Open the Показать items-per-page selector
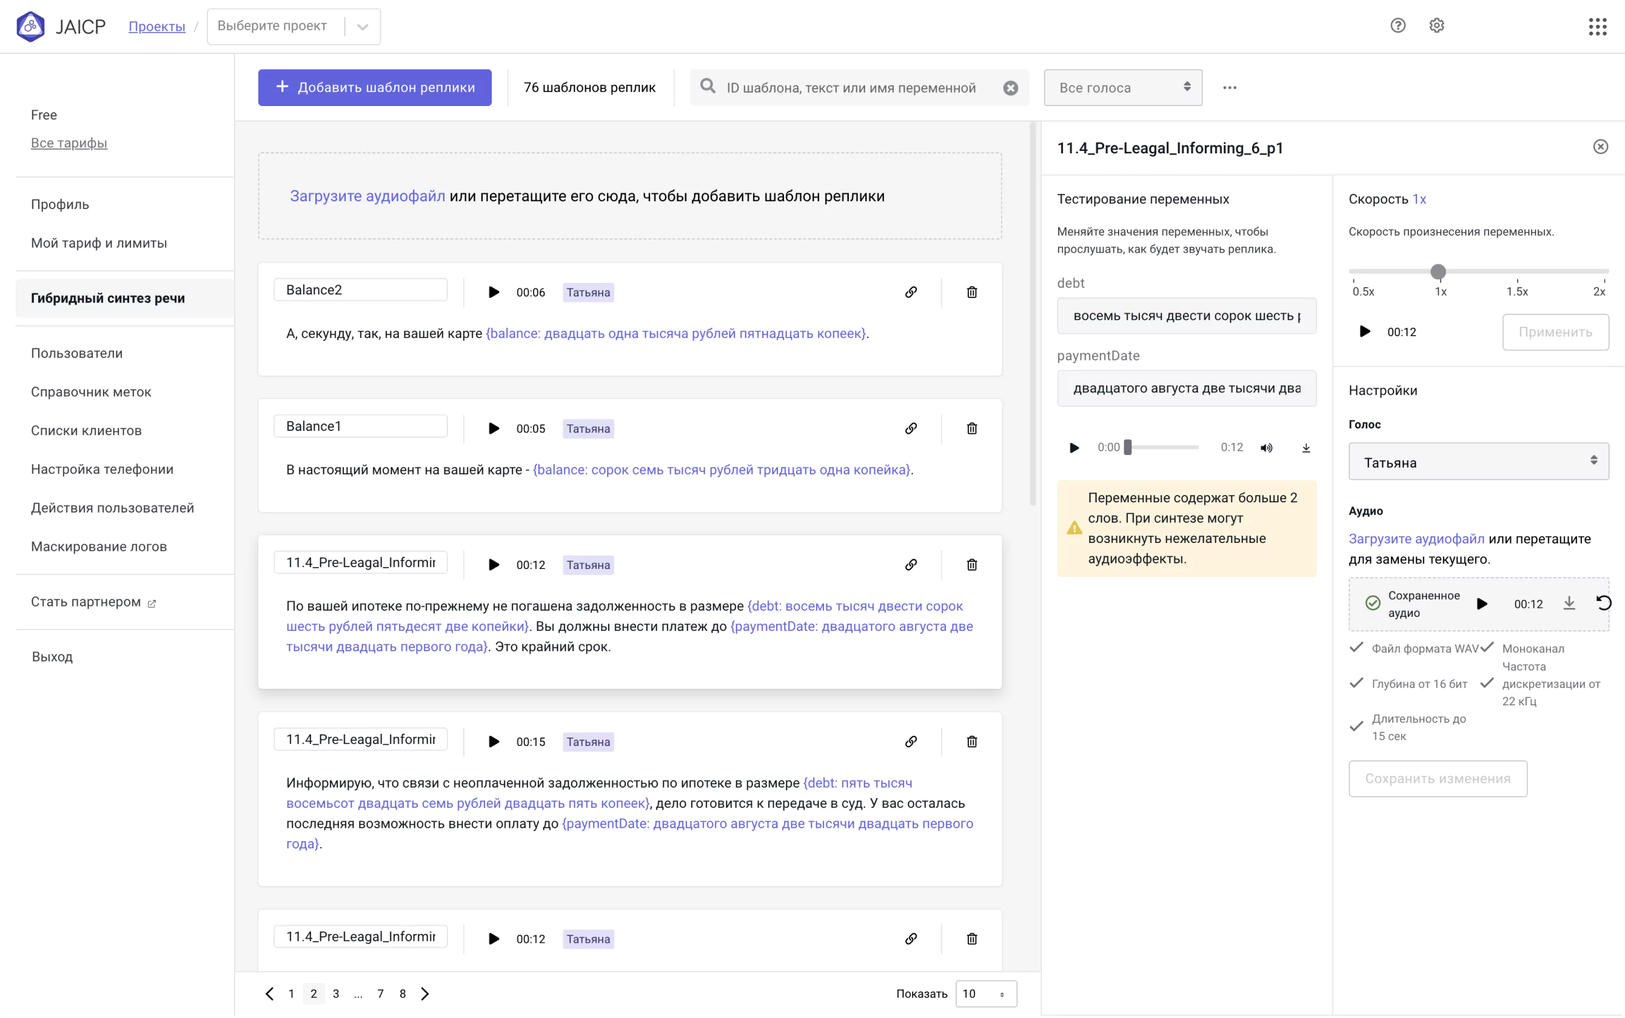This screenshot has height=1018, width=1625. 985,993
